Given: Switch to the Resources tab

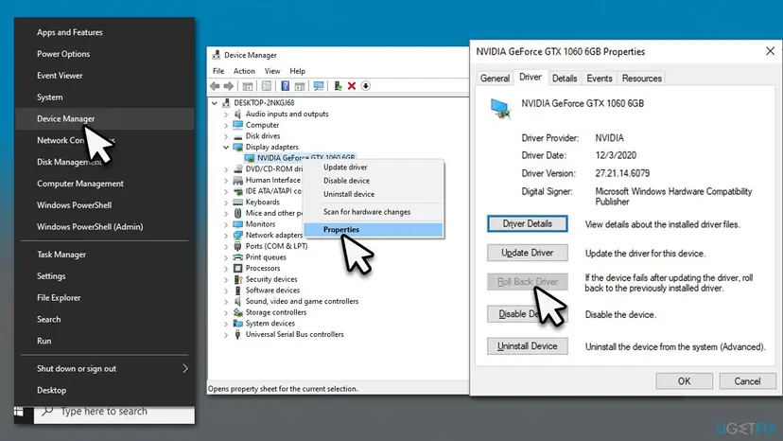Looking at the screenshot, I should 642,79.
